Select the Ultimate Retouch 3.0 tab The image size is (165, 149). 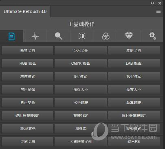25,11
